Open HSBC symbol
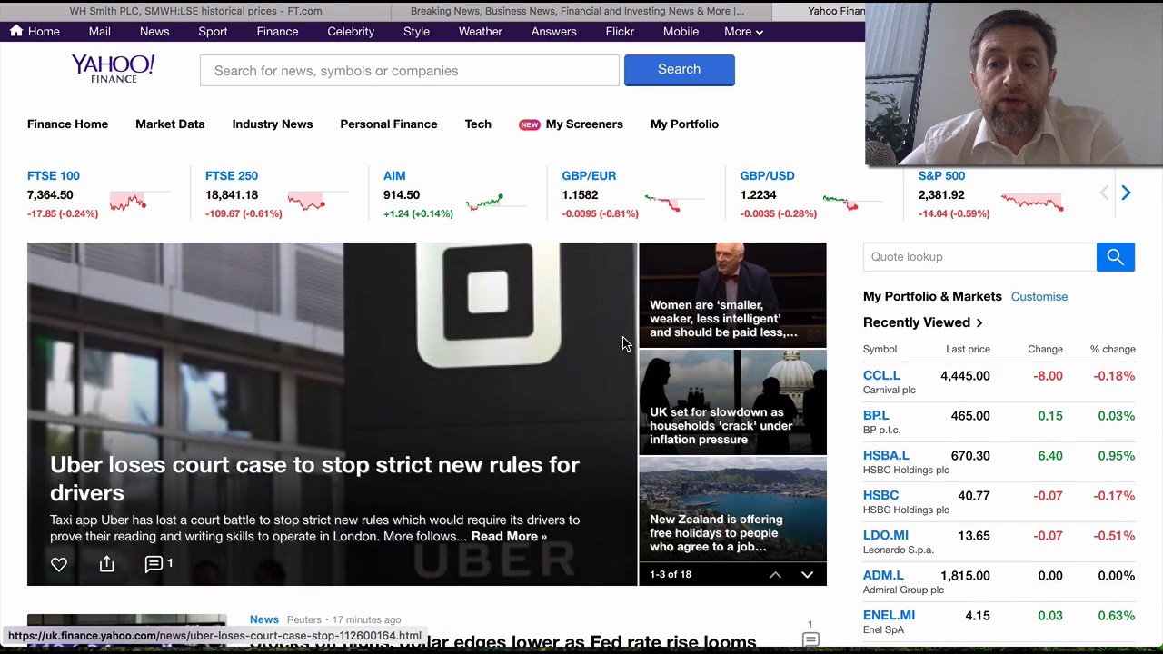1163x654 pixels. coord(880,496)
